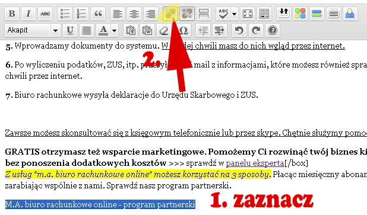Click the green and blue bars icon
The height and width of the screenshot is (215, 367).
[x=317, y=13]
